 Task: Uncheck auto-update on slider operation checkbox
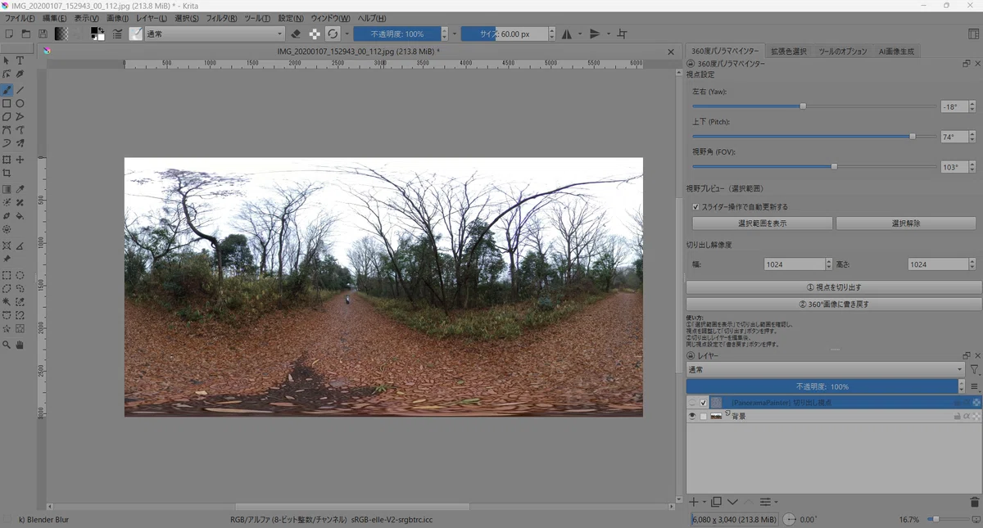[695, 207]
